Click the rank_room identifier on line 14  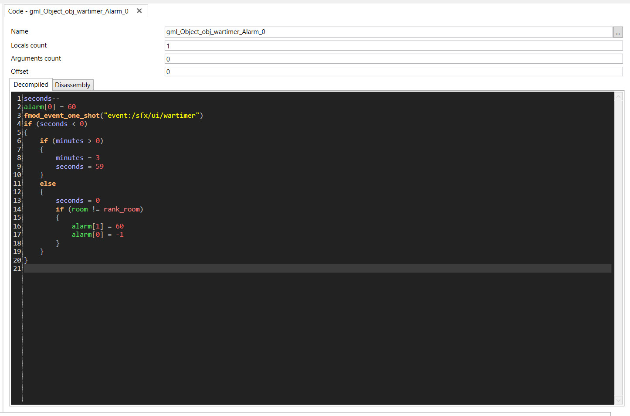click(x=122, y=209)
